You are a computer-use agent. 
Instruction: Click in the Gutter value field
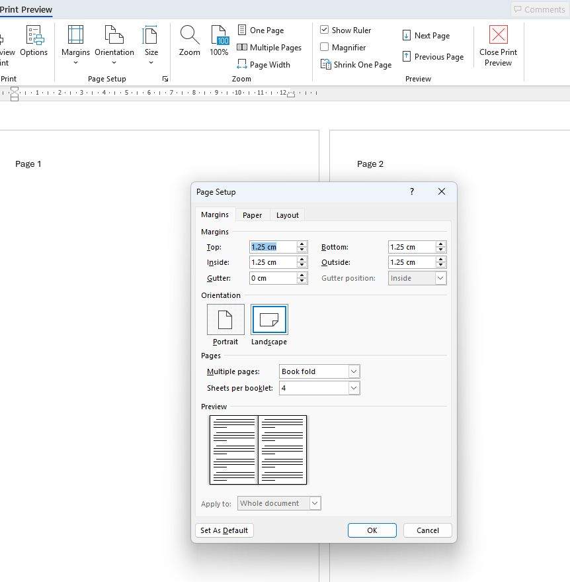click(273, 278)
